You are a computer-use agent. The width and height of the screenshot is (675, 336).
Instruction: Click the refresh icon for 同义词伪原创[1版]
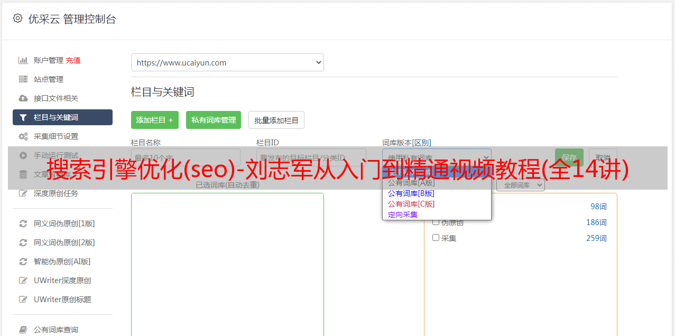click(x=23, y=223)
